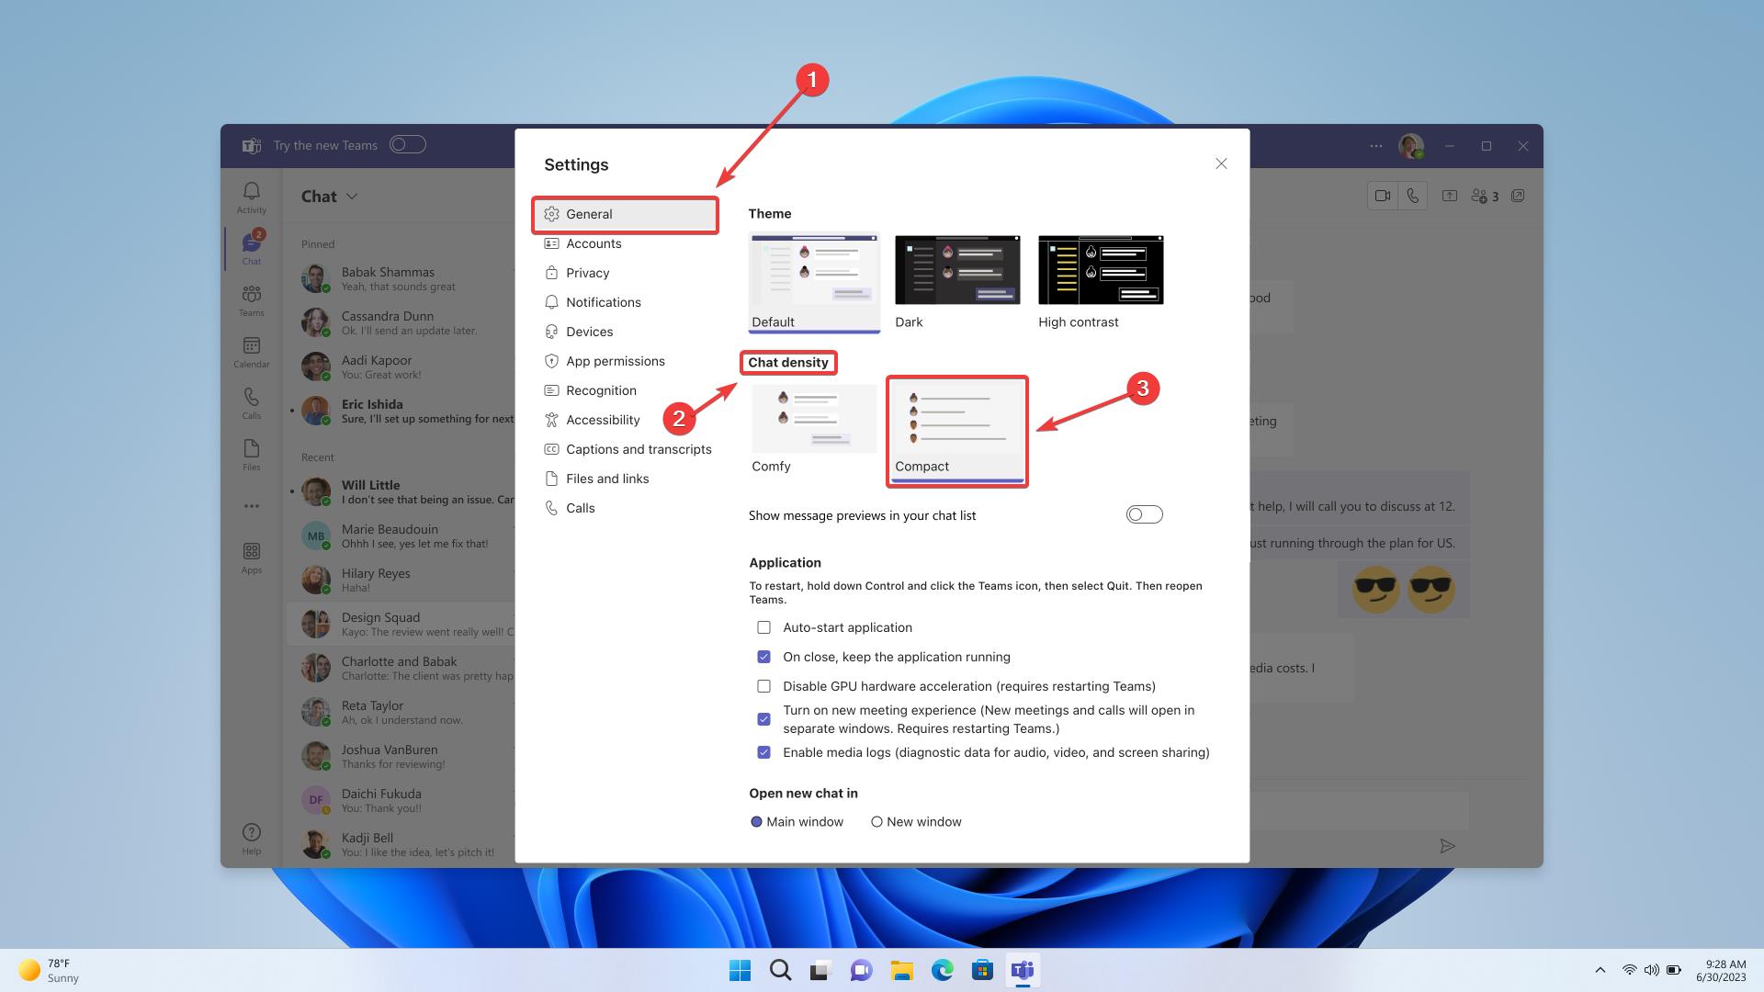Check Auto-start application
The height and width of the screenshot is (992, 1764).
(x=763, y=627)
